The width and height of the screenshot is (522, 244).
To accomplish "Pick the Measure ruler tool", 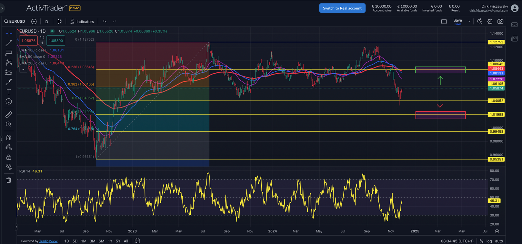I will [9, 115].
